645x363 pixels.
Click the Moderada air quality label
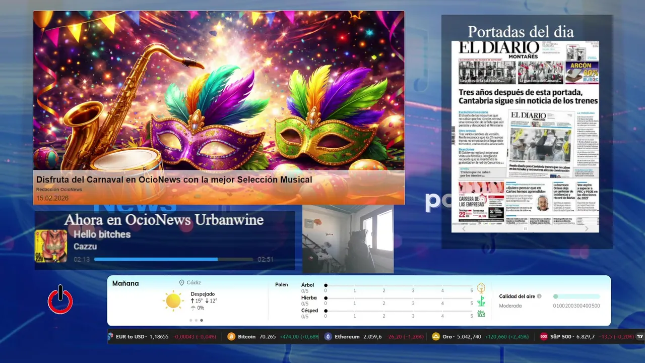(x=510, y=306)
